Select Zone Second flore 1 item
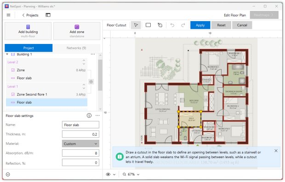Screen dimensions: 285x182 [x=46, y=94]
